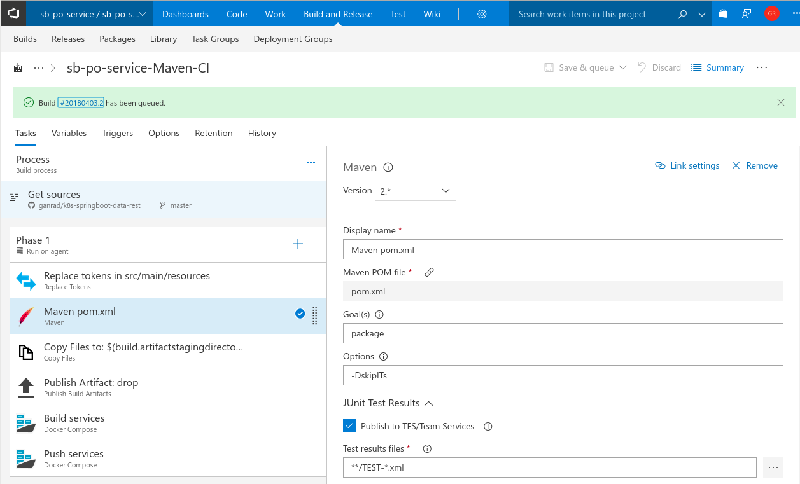Click into the Goal(s) package field
800x484 pixels.
(x=563, y=333)
